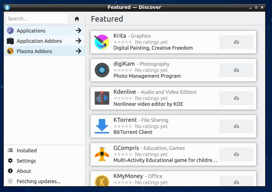Click the Plasma Addons icon
The width and height of the screenshot is (272, 192).
(10, 51)
